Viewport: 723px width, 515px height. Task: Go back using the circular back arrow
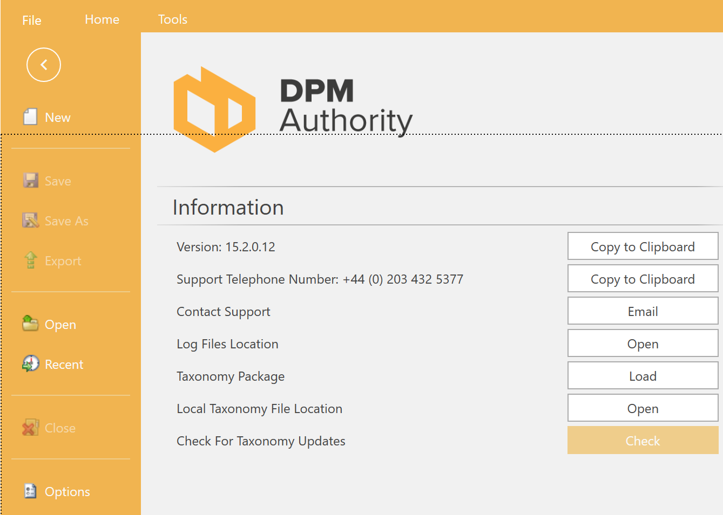click(44, 65)
